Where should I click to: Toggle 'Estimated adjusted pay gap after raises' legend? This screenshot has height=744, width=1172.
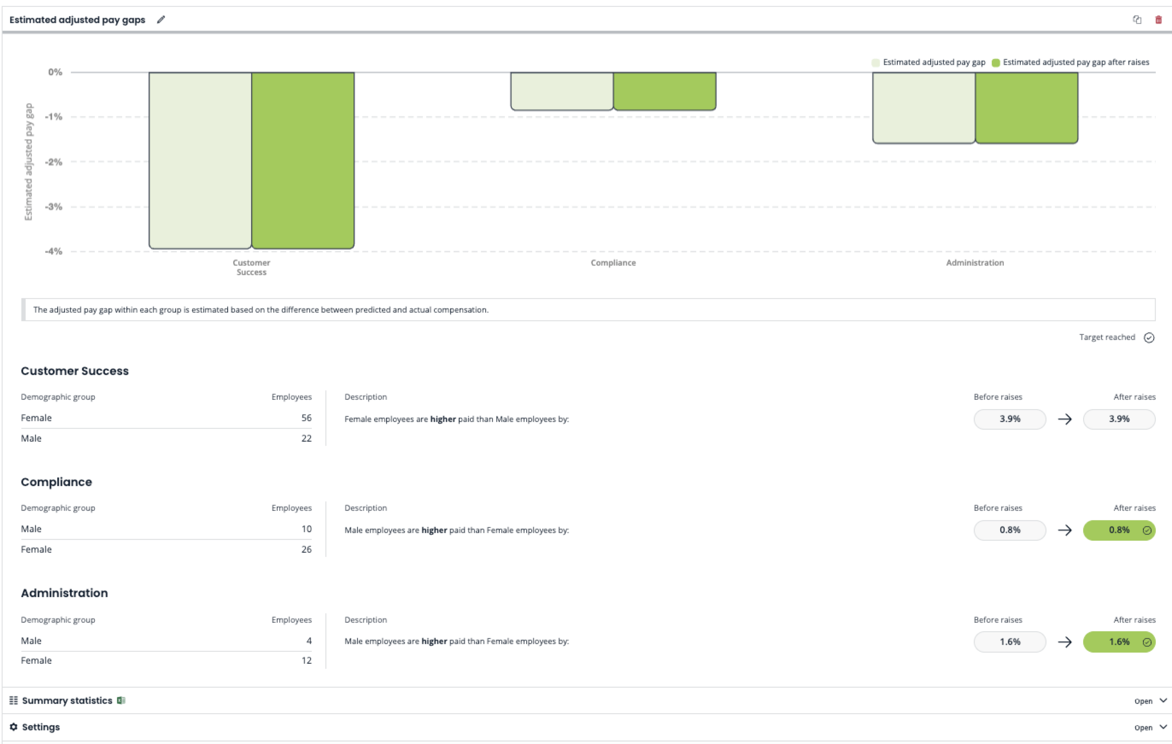1070,62
